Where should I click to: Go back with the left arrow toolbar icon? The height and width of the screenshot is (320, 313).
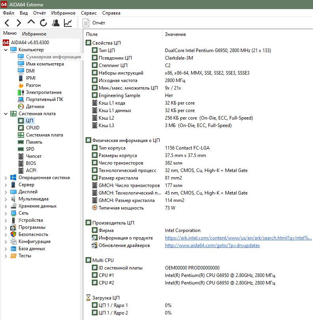click(x=7, y=23)
